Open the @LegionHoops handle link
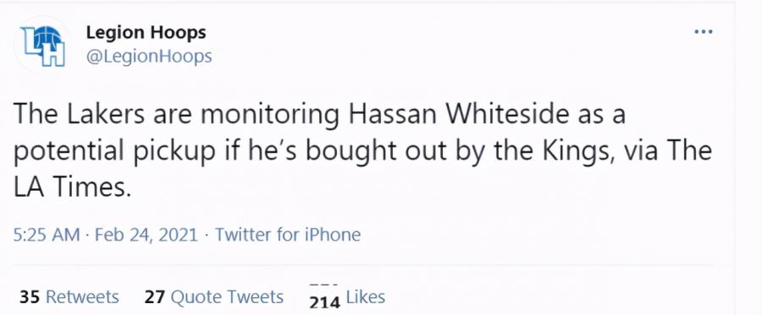This screenshot has width=762, height=315. pyautogui.click(x=149, y=57)
